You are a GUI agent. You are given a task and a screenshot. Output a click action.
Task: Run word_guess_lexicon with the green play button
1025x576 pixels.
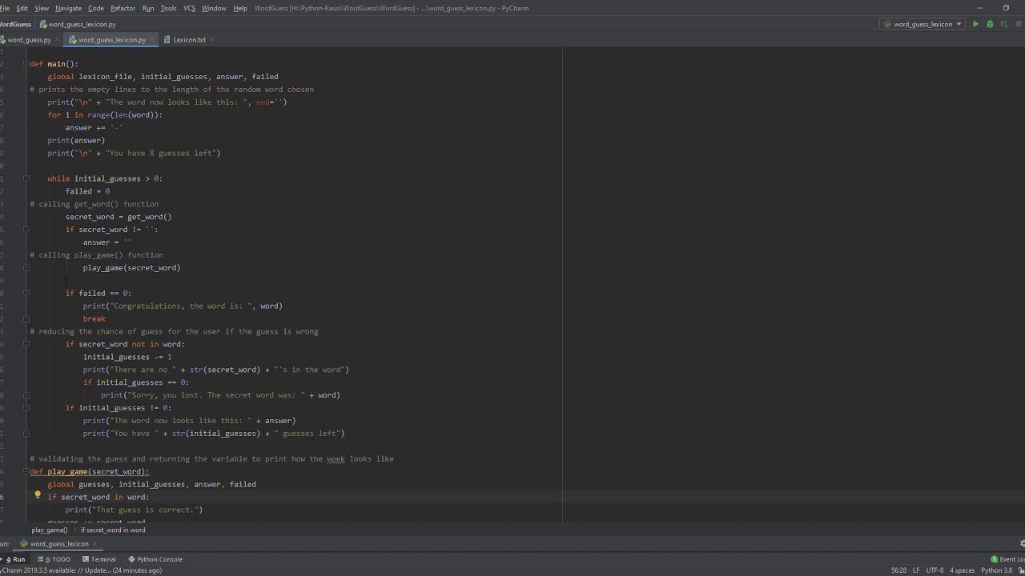pyautogui.click(x=975, y=24)
